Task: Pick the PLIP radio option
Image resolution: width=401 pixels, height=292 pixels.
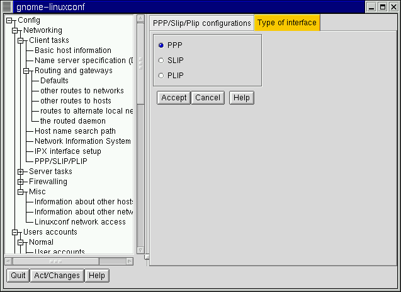Action: (x=161, y=76)
